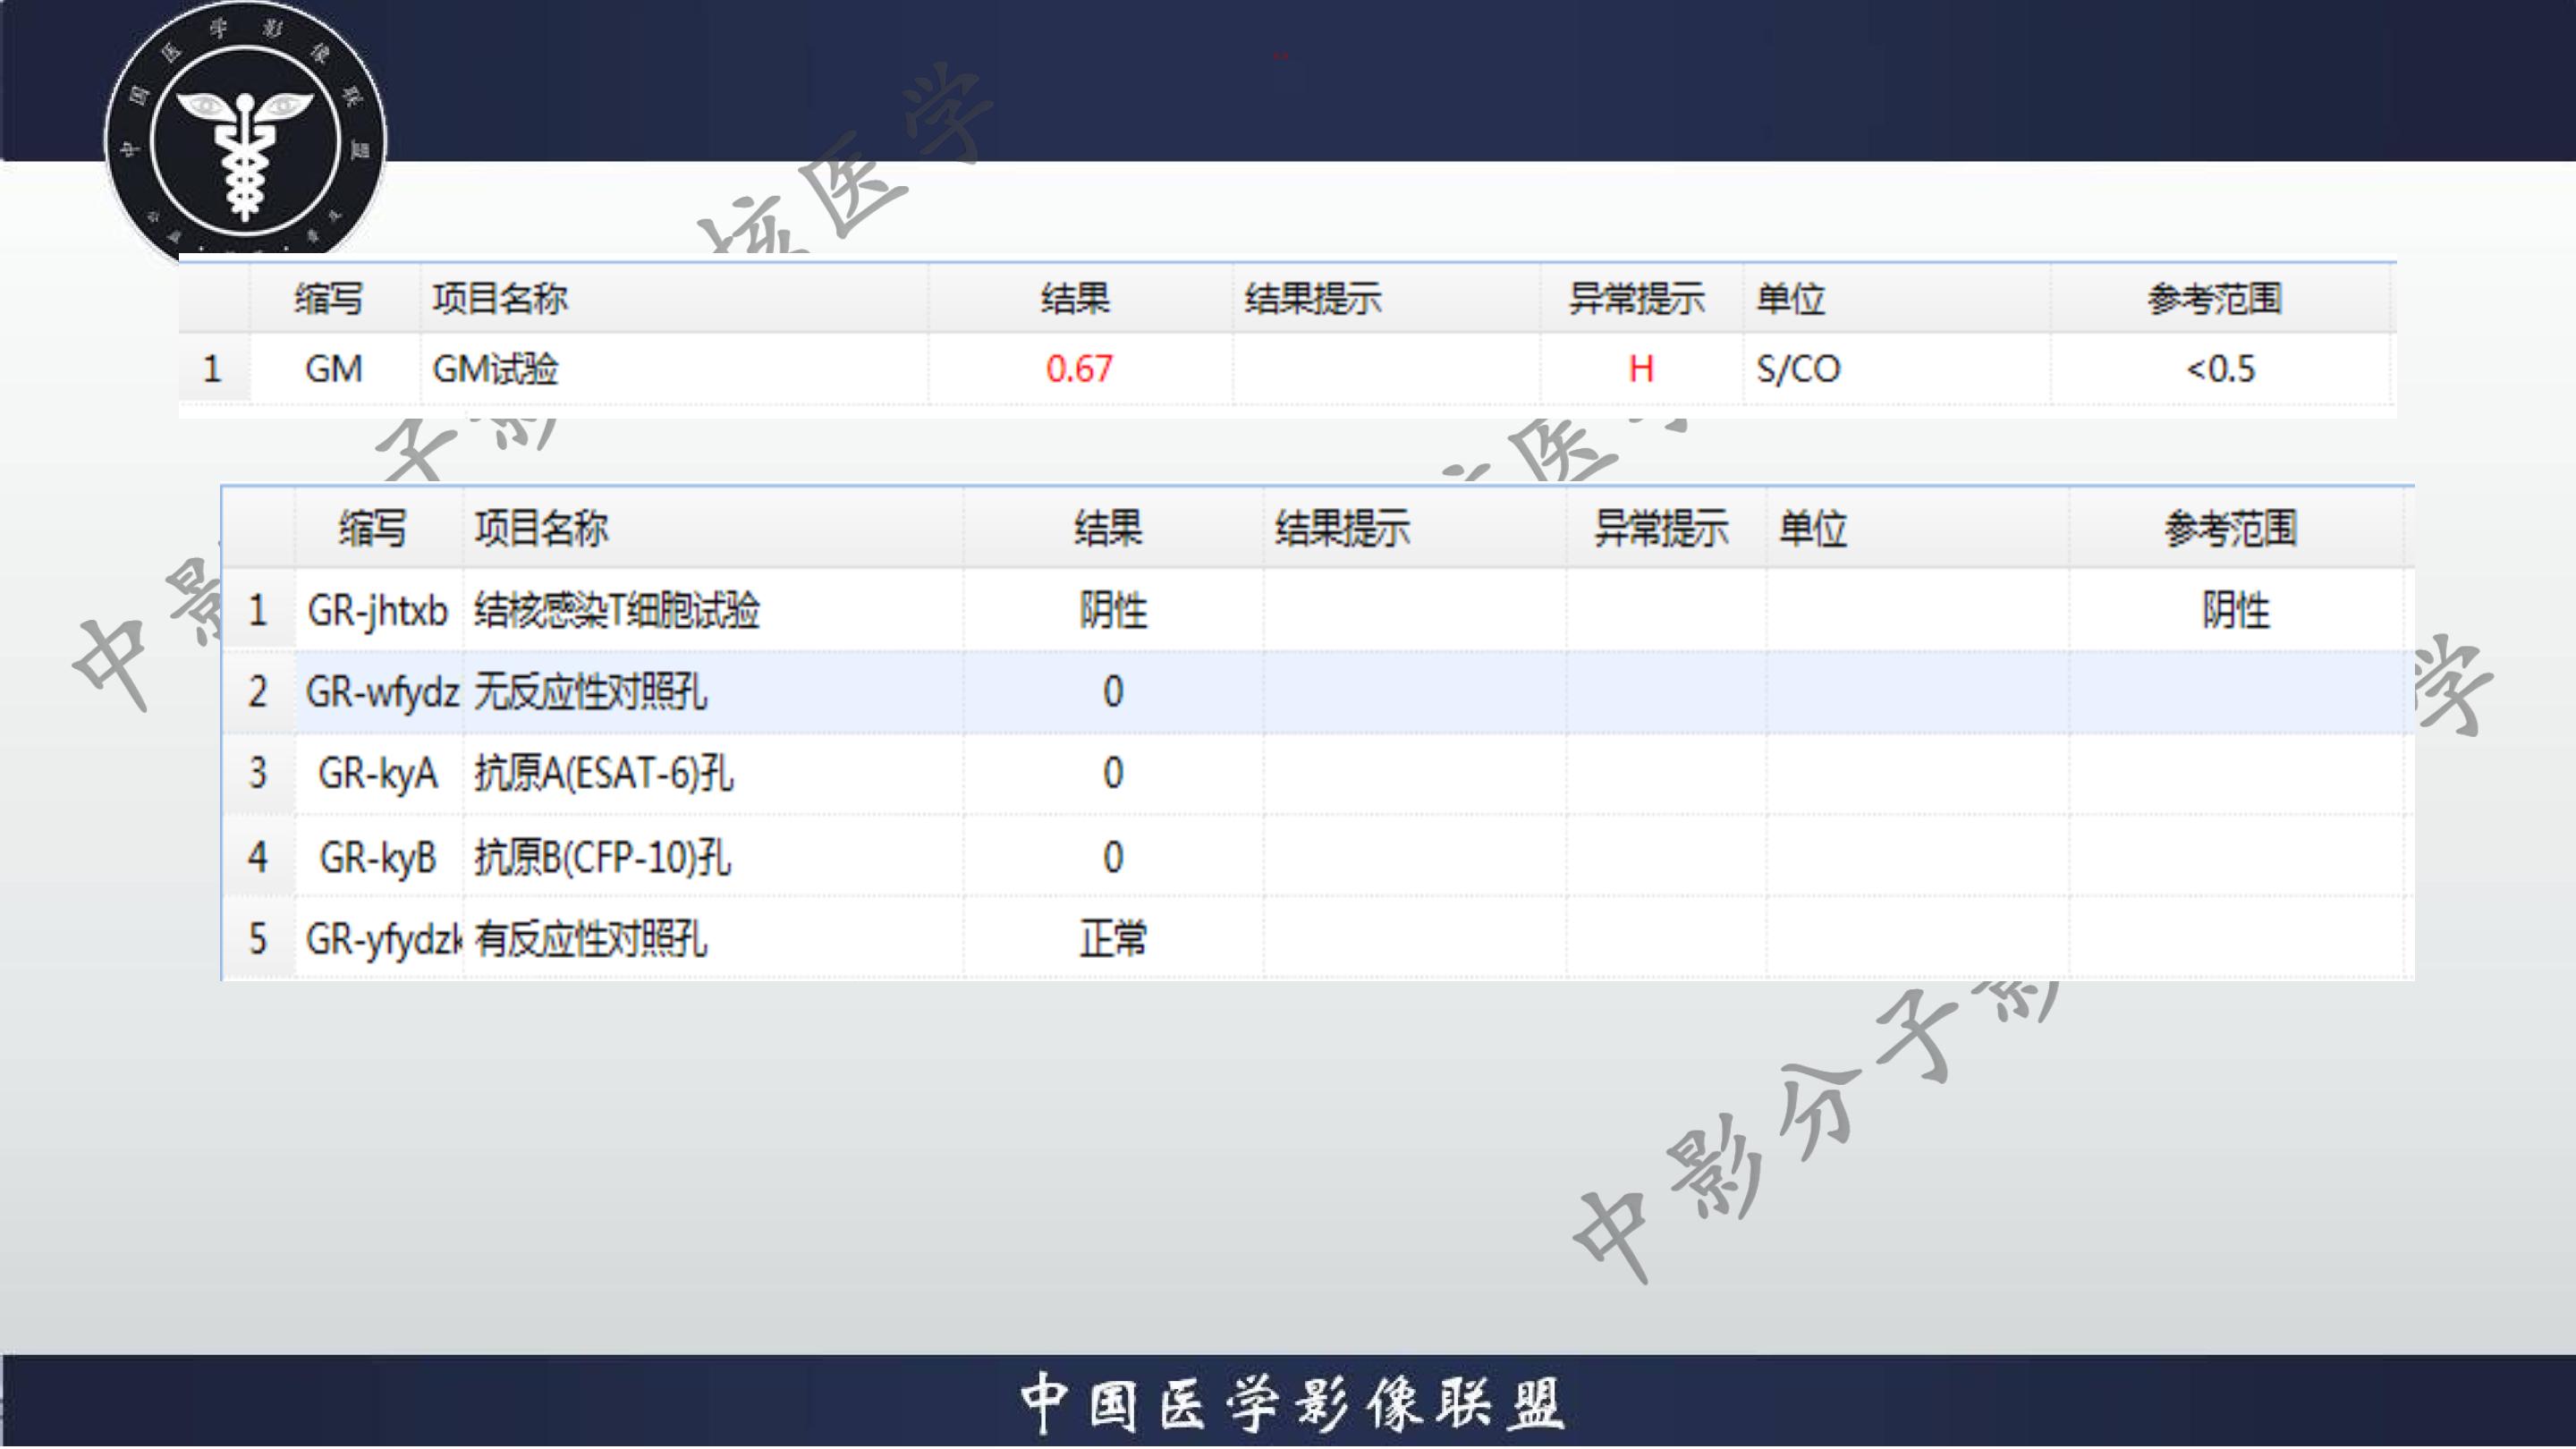Click 参考范围 column header in upper table
The image size is (2576, 1449).
point(2215,299)
